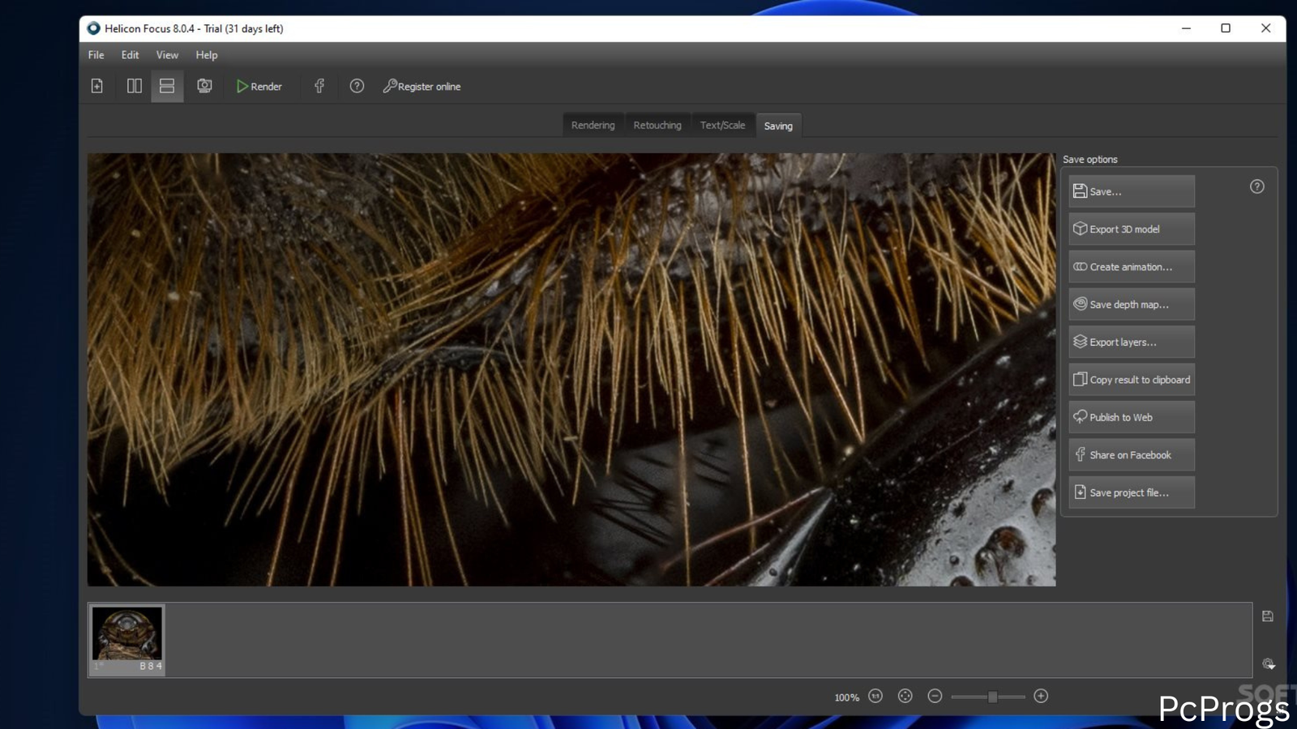Select the beetle output thumbnail
Image resolution: width=1297 pixels, height=729 pixels.
coord(127,640)
